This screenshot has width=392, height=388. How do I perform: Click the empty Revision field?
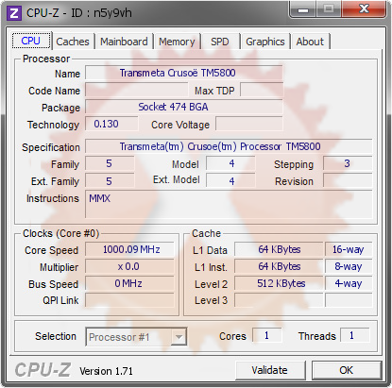(x=348, y=181)
